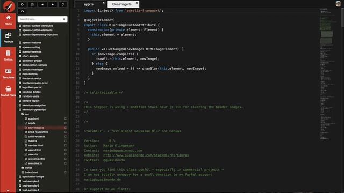Collapse the skeleton-typescript project
The image size is (344, 193).
pyautogui.click(x=20, y=110)
